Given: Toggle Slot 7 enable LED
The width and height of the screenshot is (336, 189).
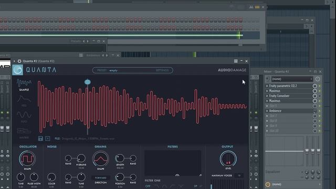Looking at the screenshot, I should pyautogui.click(x=320, y=116).
